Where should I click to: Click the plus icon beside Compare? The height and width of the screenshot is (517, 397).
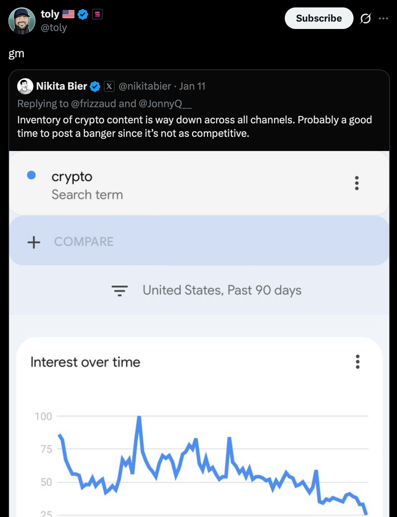(34, 242)
